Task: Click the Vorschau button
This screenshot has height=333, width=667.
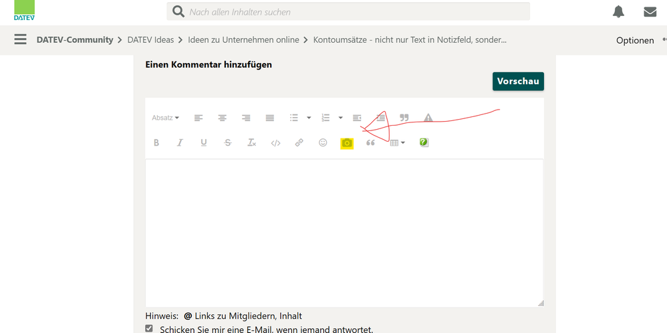Action: pos(518,82)
